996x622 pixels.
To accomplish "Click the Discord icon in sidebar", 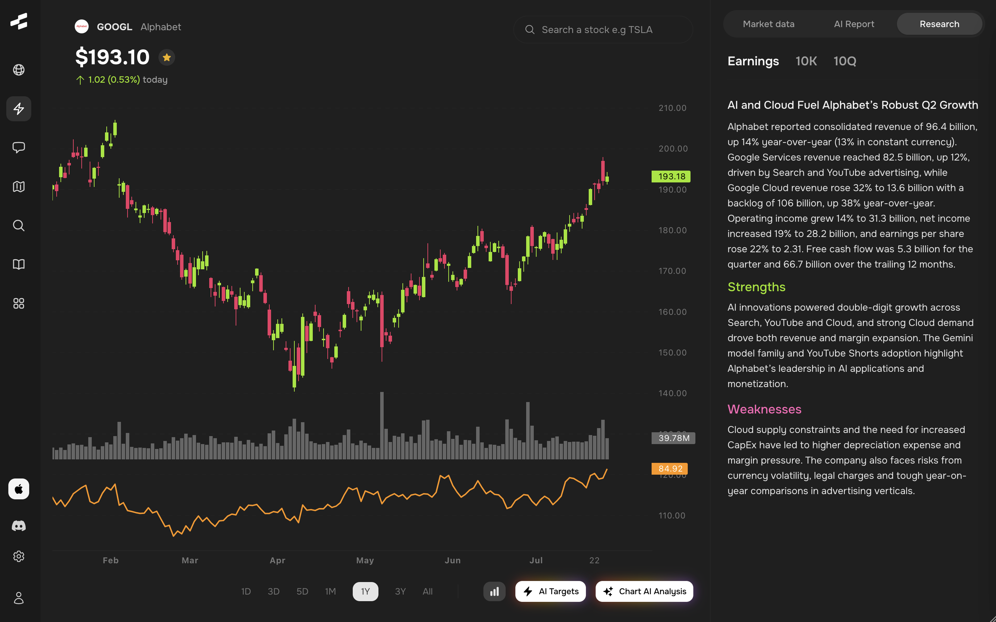I will (18, 525).
